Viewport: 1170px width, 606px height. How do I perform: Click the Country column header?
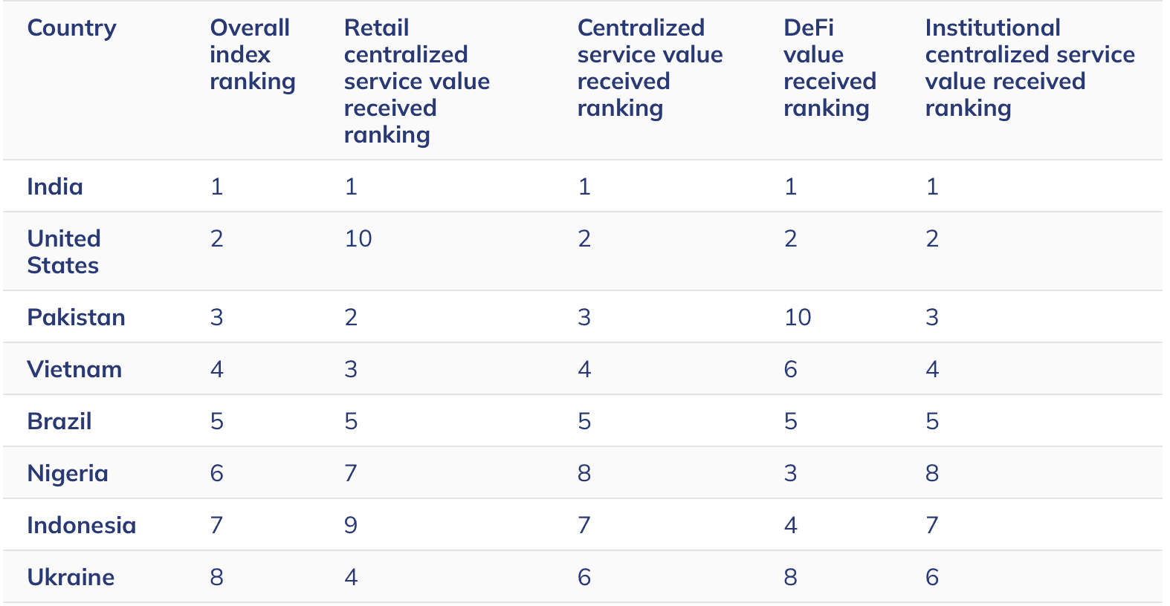point(71,28)
